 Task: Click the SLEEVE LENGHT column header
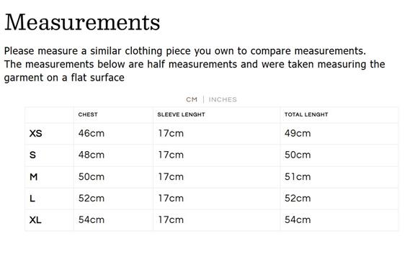pos(182,114)
